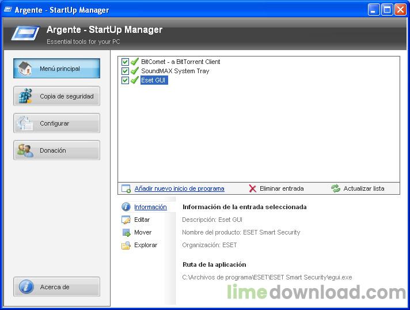Click the egui.exe application path text
Viewport: 410px width, 310px height.
click(x=267, y=277)
